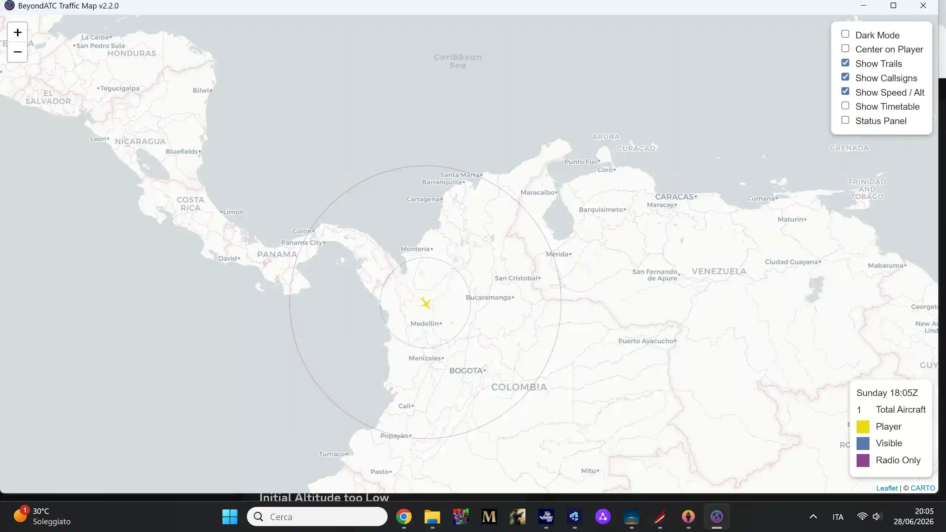Viewport: 946px width, 532px height.
Task: Click the Total Aircraft count label
Action: click(901, 410)
